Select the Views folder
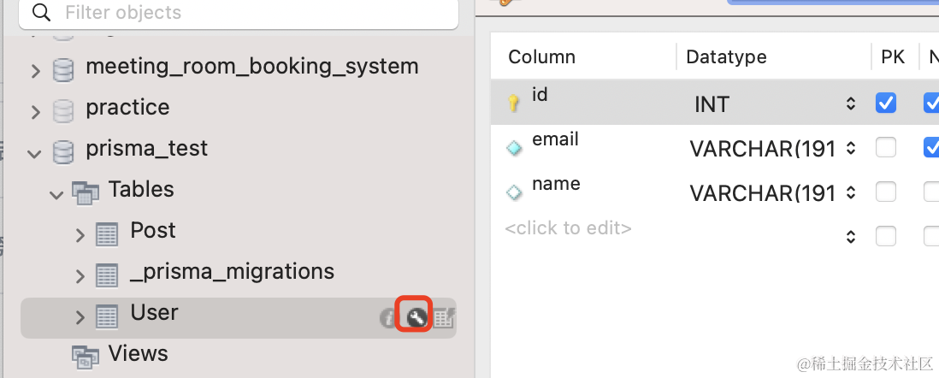The height and width of the screenshot is (378, 939). (x=138, y=353)
